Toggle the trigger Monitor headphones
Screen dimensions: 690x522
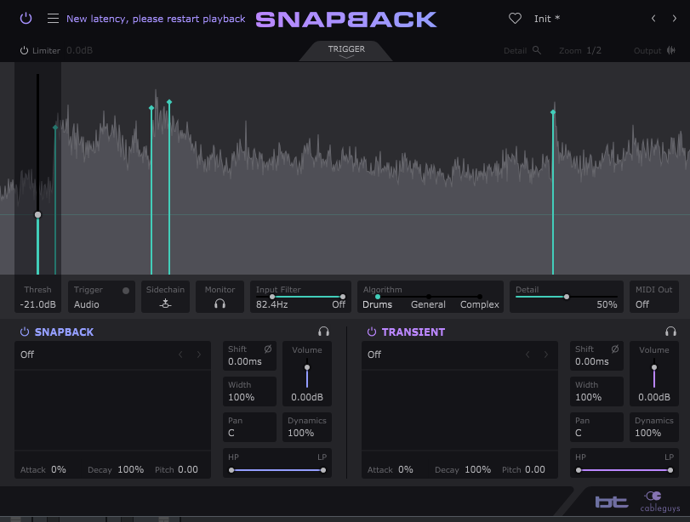tap(220, 304)
